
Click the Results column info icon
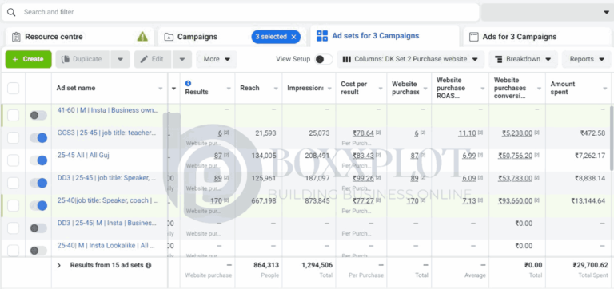point(188,83)
